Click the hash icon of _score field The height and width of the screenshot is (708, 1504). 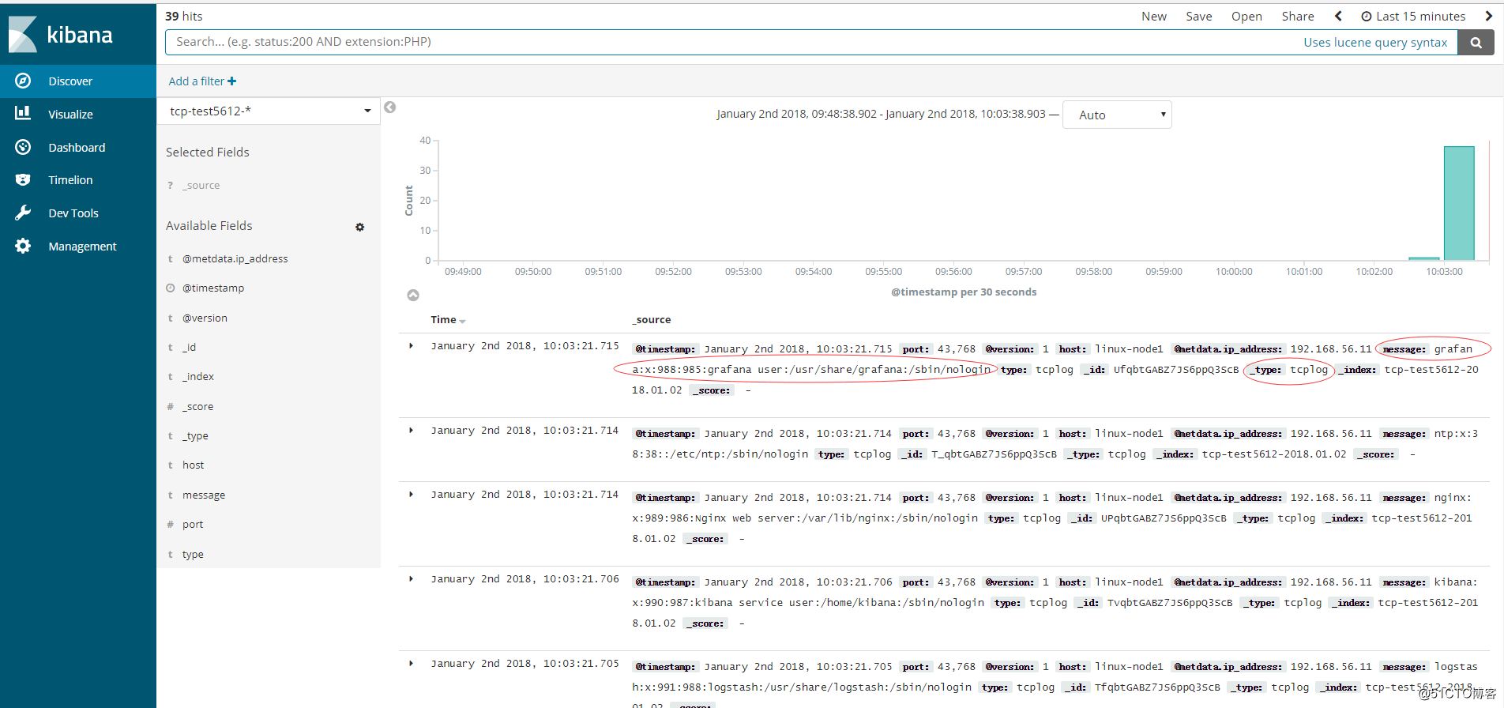(170, 406)
